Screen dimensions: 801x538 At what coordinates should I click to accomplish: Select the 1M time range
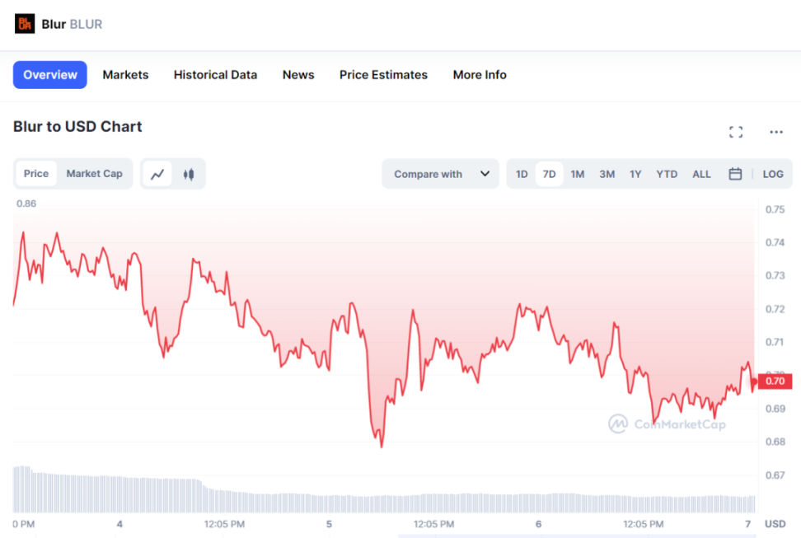[578, 174]
